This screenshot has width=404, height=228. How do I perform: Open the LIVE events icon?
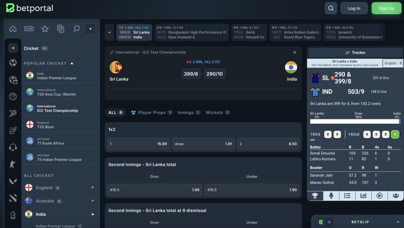[29, 28]
